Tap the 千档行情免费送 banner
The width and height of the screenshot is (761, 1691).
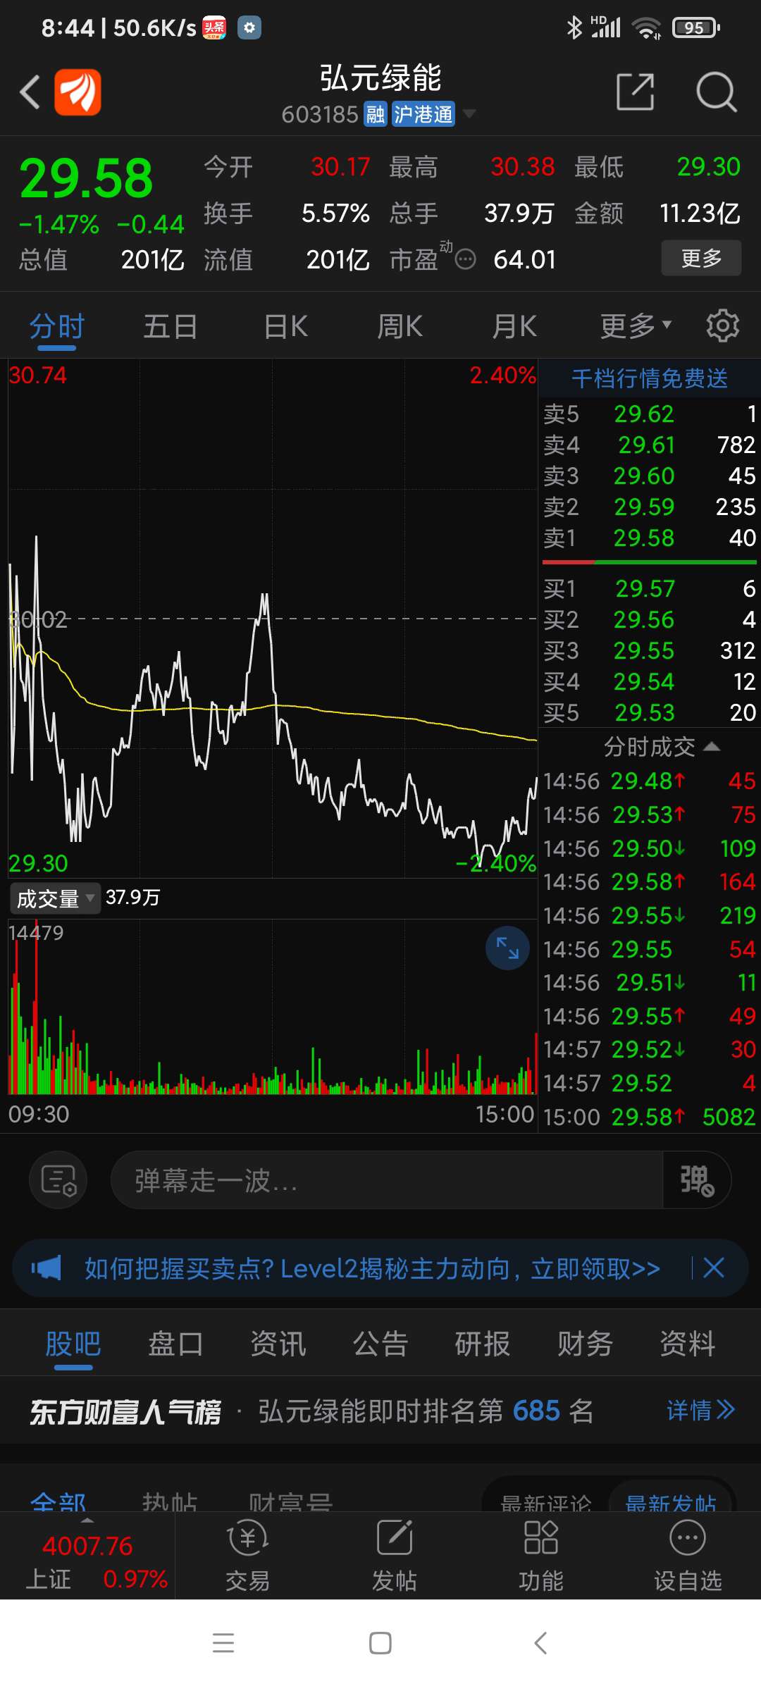[x=649, y=378]
